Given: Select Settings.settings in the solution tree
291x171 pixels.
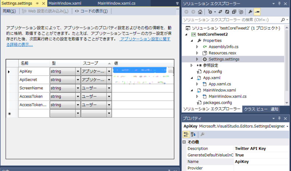Looking at the screenshot, I should [x=224, y=59].
